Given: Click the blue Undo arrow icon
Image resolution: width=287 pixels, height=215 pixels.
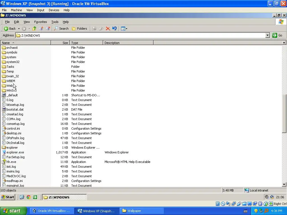Looking at the screenshot, I should coord(114,29).
